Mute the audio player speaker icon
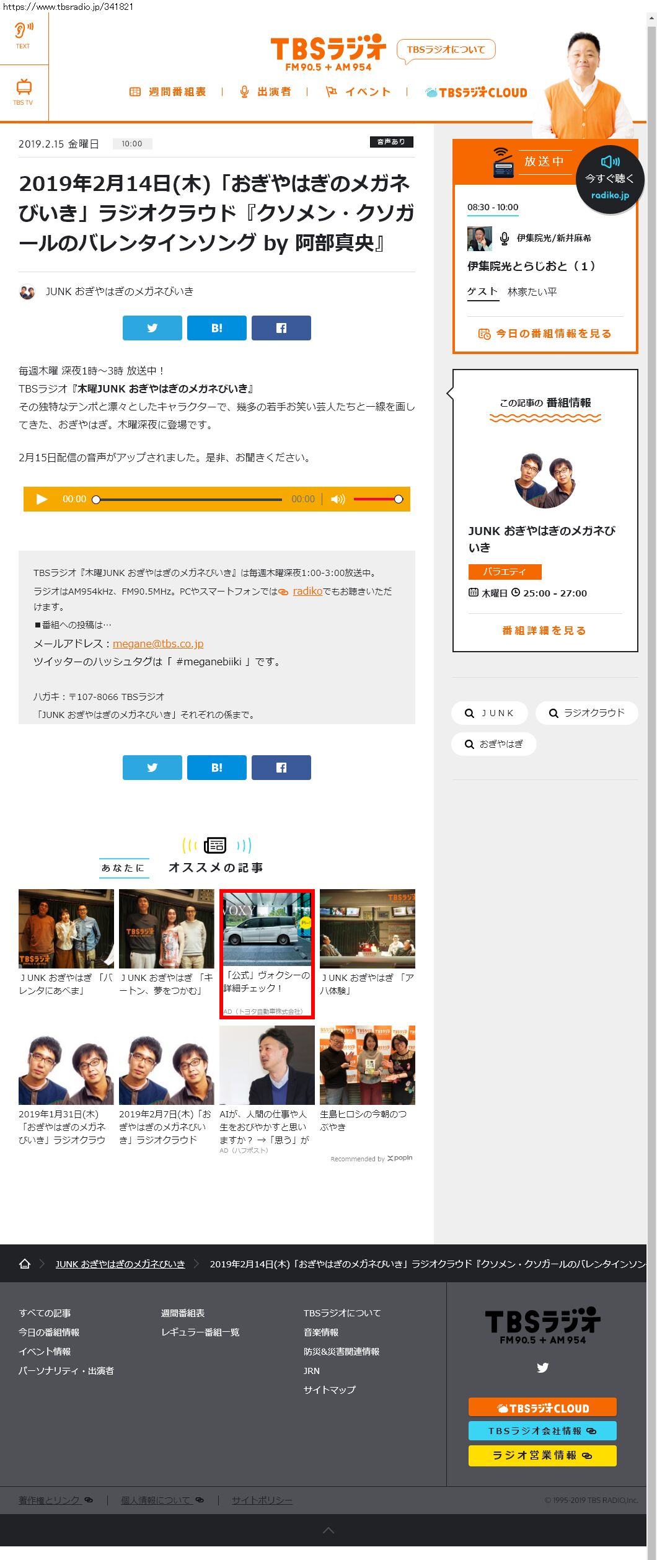The width and height of the screenshot is (657, 1560). coord(338,499)
